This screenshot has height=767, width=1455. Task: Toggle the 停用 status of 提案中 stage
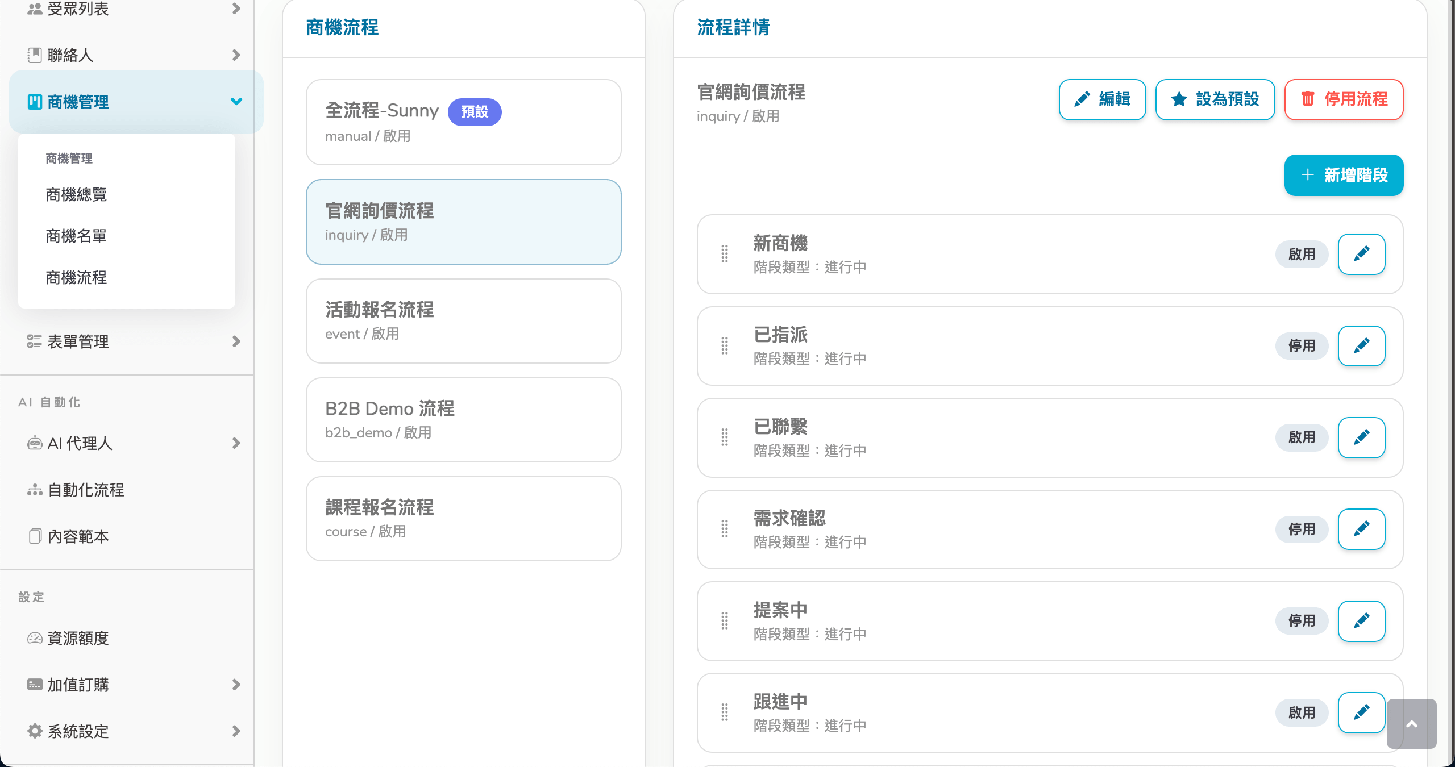(x=1302, y=621)
